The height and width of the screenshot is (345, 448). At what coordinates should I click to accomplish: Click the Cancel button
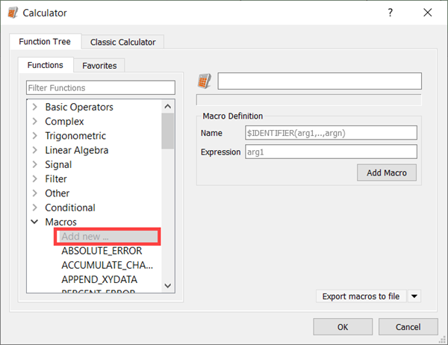(x=408, y=326)
